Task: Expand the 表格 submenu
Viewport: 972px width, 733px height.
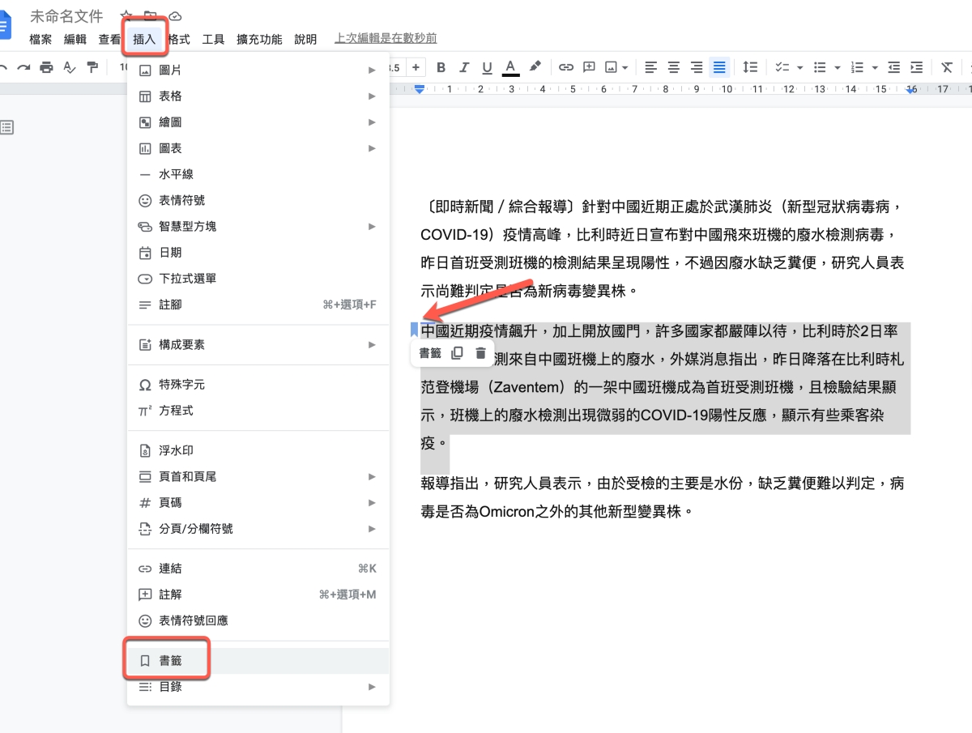Action: 258,96
